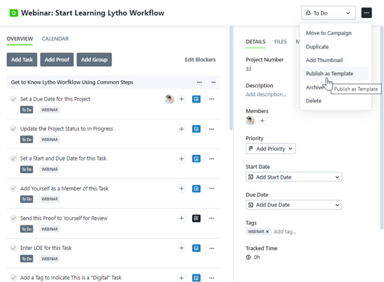
Task: Open the three-dot menu for Update the Project Status task
Action: click(212, 128)
